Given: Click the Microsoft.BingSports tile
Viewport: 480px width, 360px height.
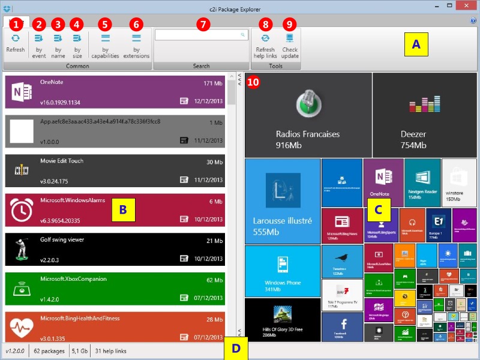Looking at the screenshot, I should click(x=381, y=226).
